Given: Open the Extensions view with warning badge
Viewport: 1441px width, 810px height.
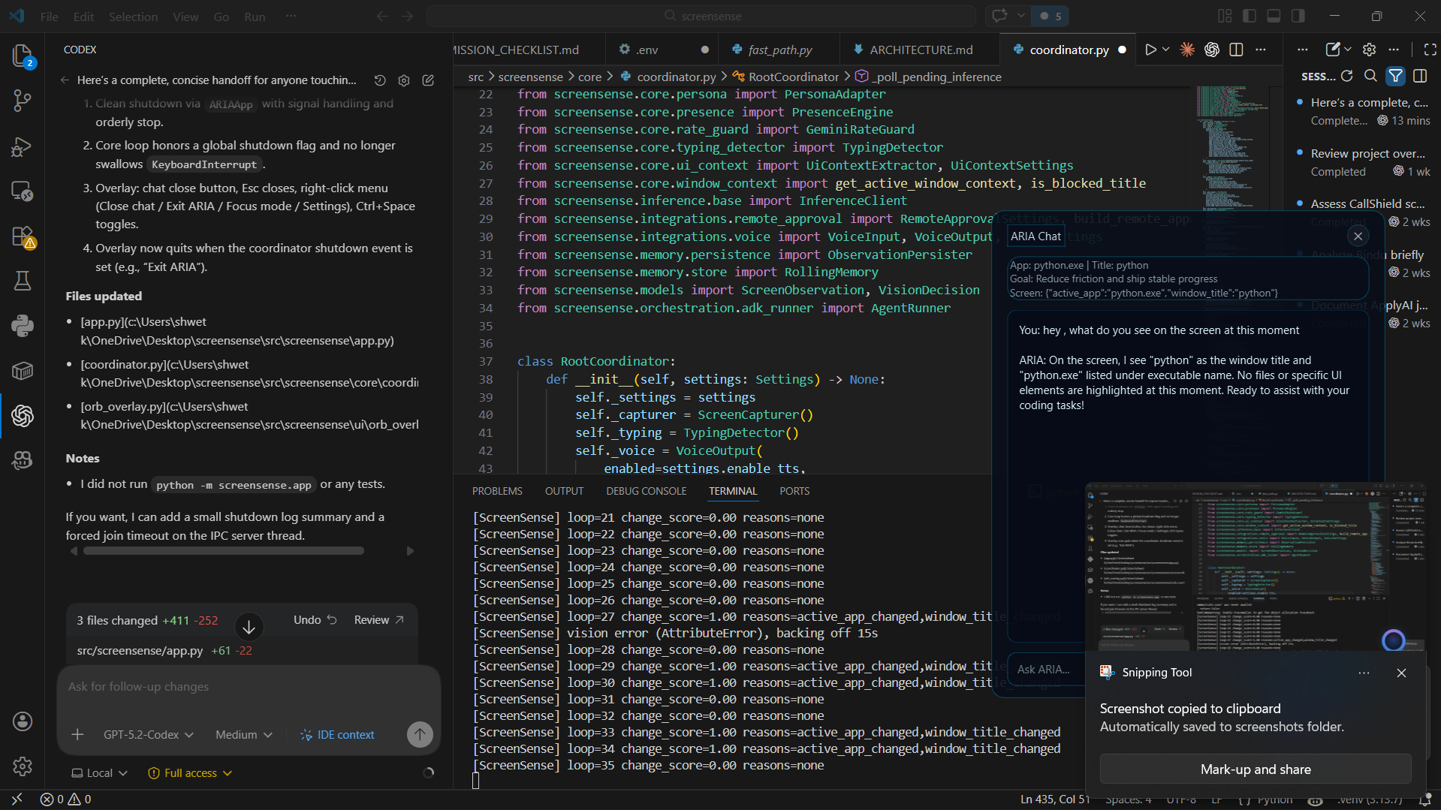Looking at the screenshot, I should [x=23, y=236].
